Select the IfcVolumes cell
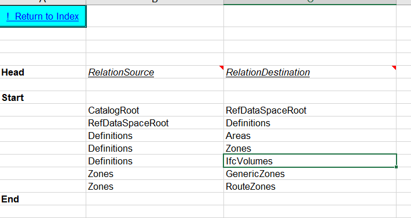This screenshot has height=218, width=411. tap(310, 161)
